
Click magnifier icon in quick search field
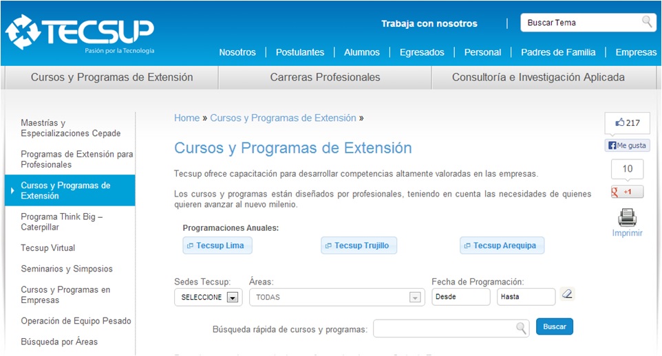(x=522, y=328)
